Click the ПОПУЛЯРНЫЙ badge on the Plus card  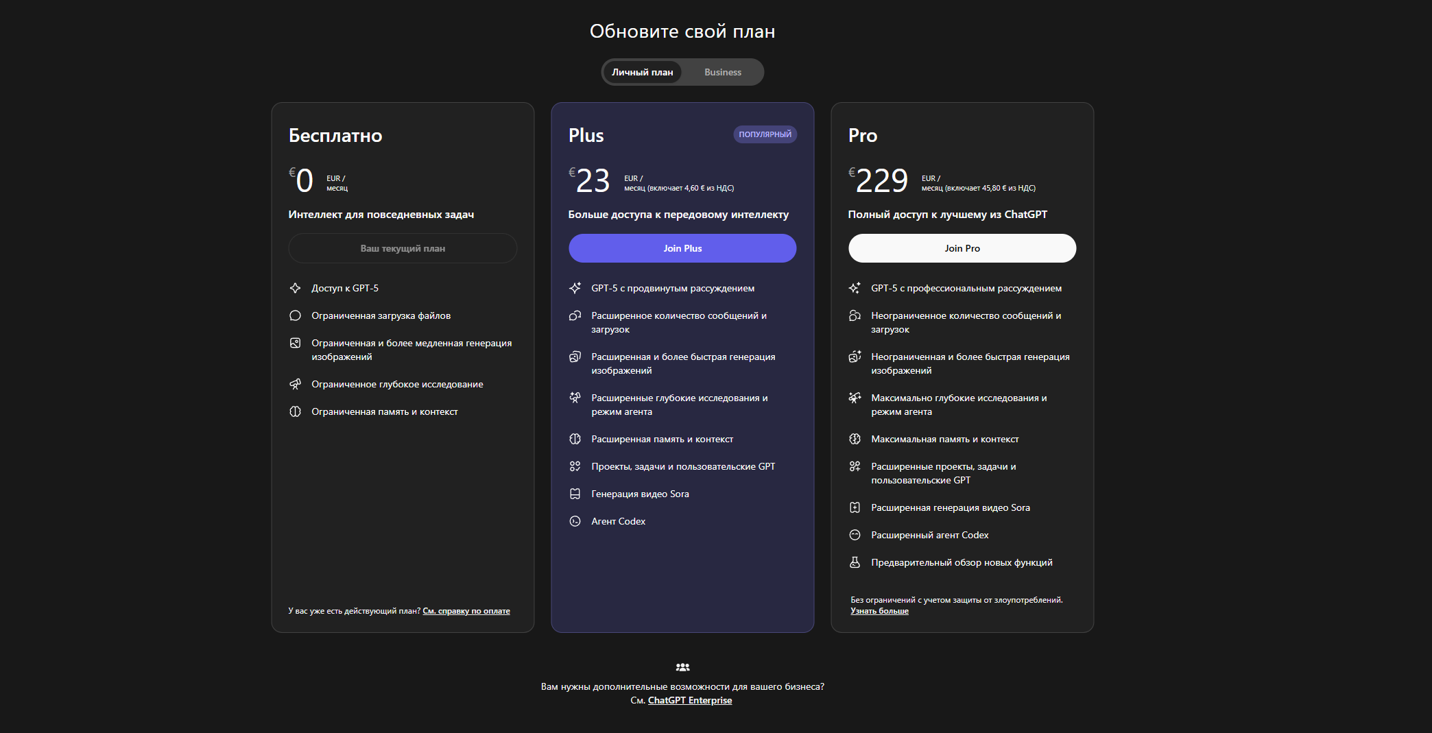765,134
